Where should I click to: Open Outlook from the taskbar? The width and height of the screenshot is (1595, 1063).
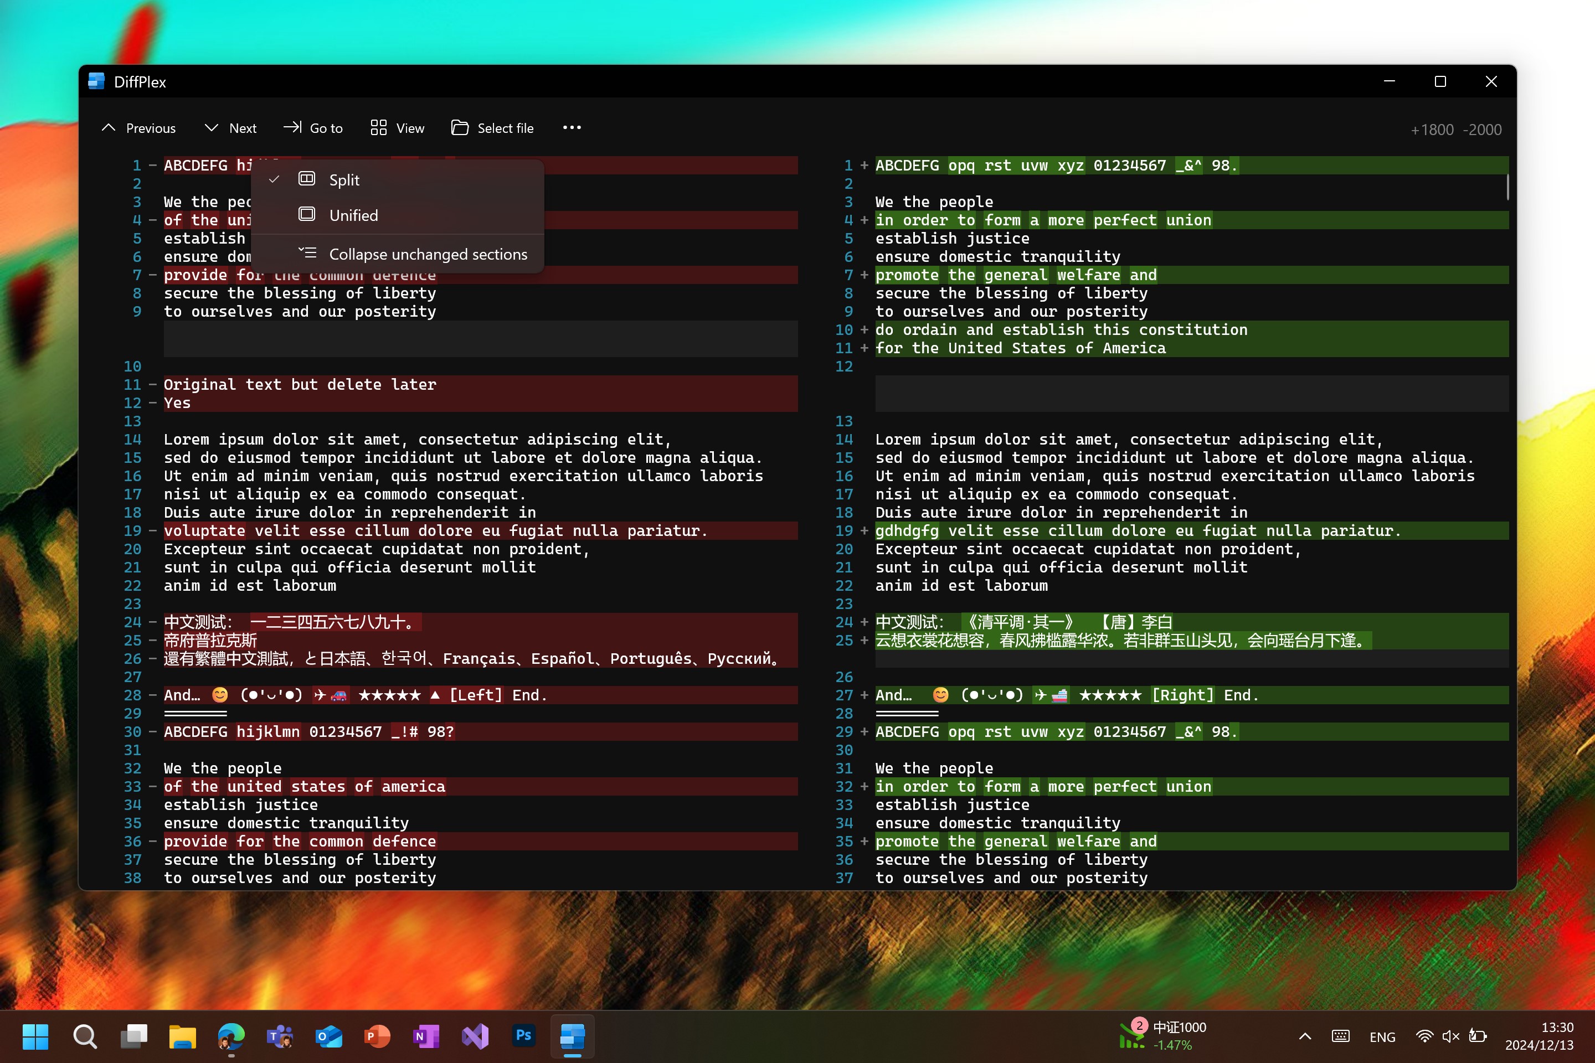pos(329,1036)
